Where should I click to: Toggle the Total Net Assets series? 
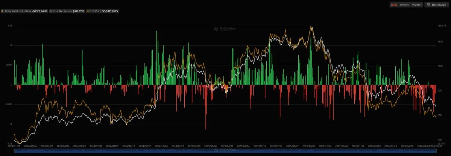click(67, 11)
